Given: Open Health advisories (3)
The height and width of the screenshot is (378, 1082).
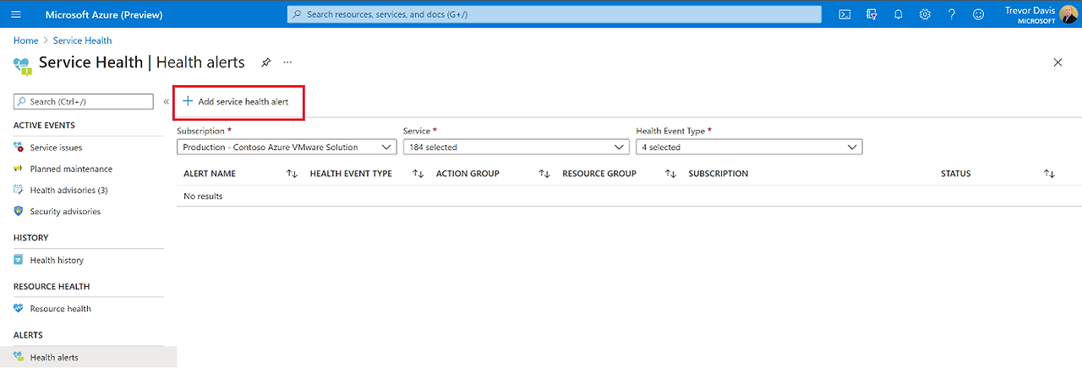Looking at the screenshot, I should (x=68, y=190).
